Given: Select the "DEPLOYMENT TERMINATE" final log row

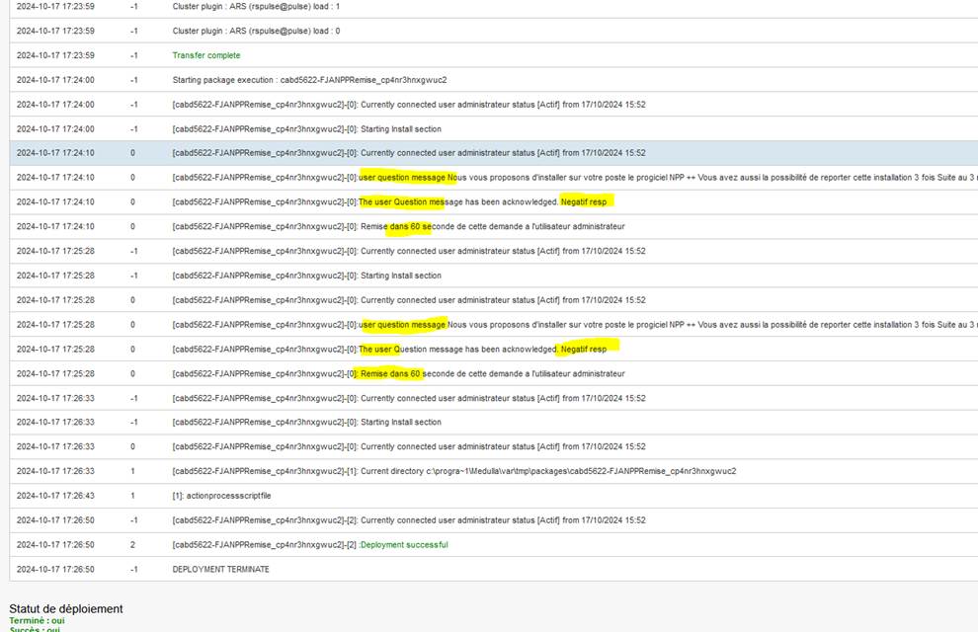Looking at the screenshot, I should pyautogui.click(x=220, y=569).
